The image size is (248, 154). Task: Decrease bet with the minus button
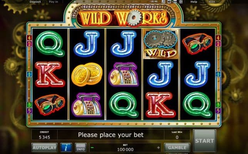(x=92, y=148)
